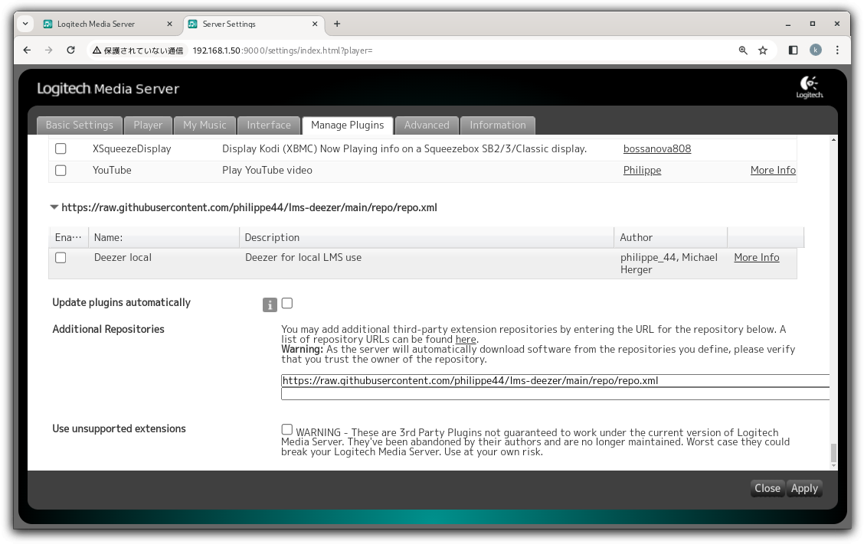Enable the Deezer local plugin checkbox
Image resolution: width=864 pixels, height=544 pixels.
pos(61,258)
